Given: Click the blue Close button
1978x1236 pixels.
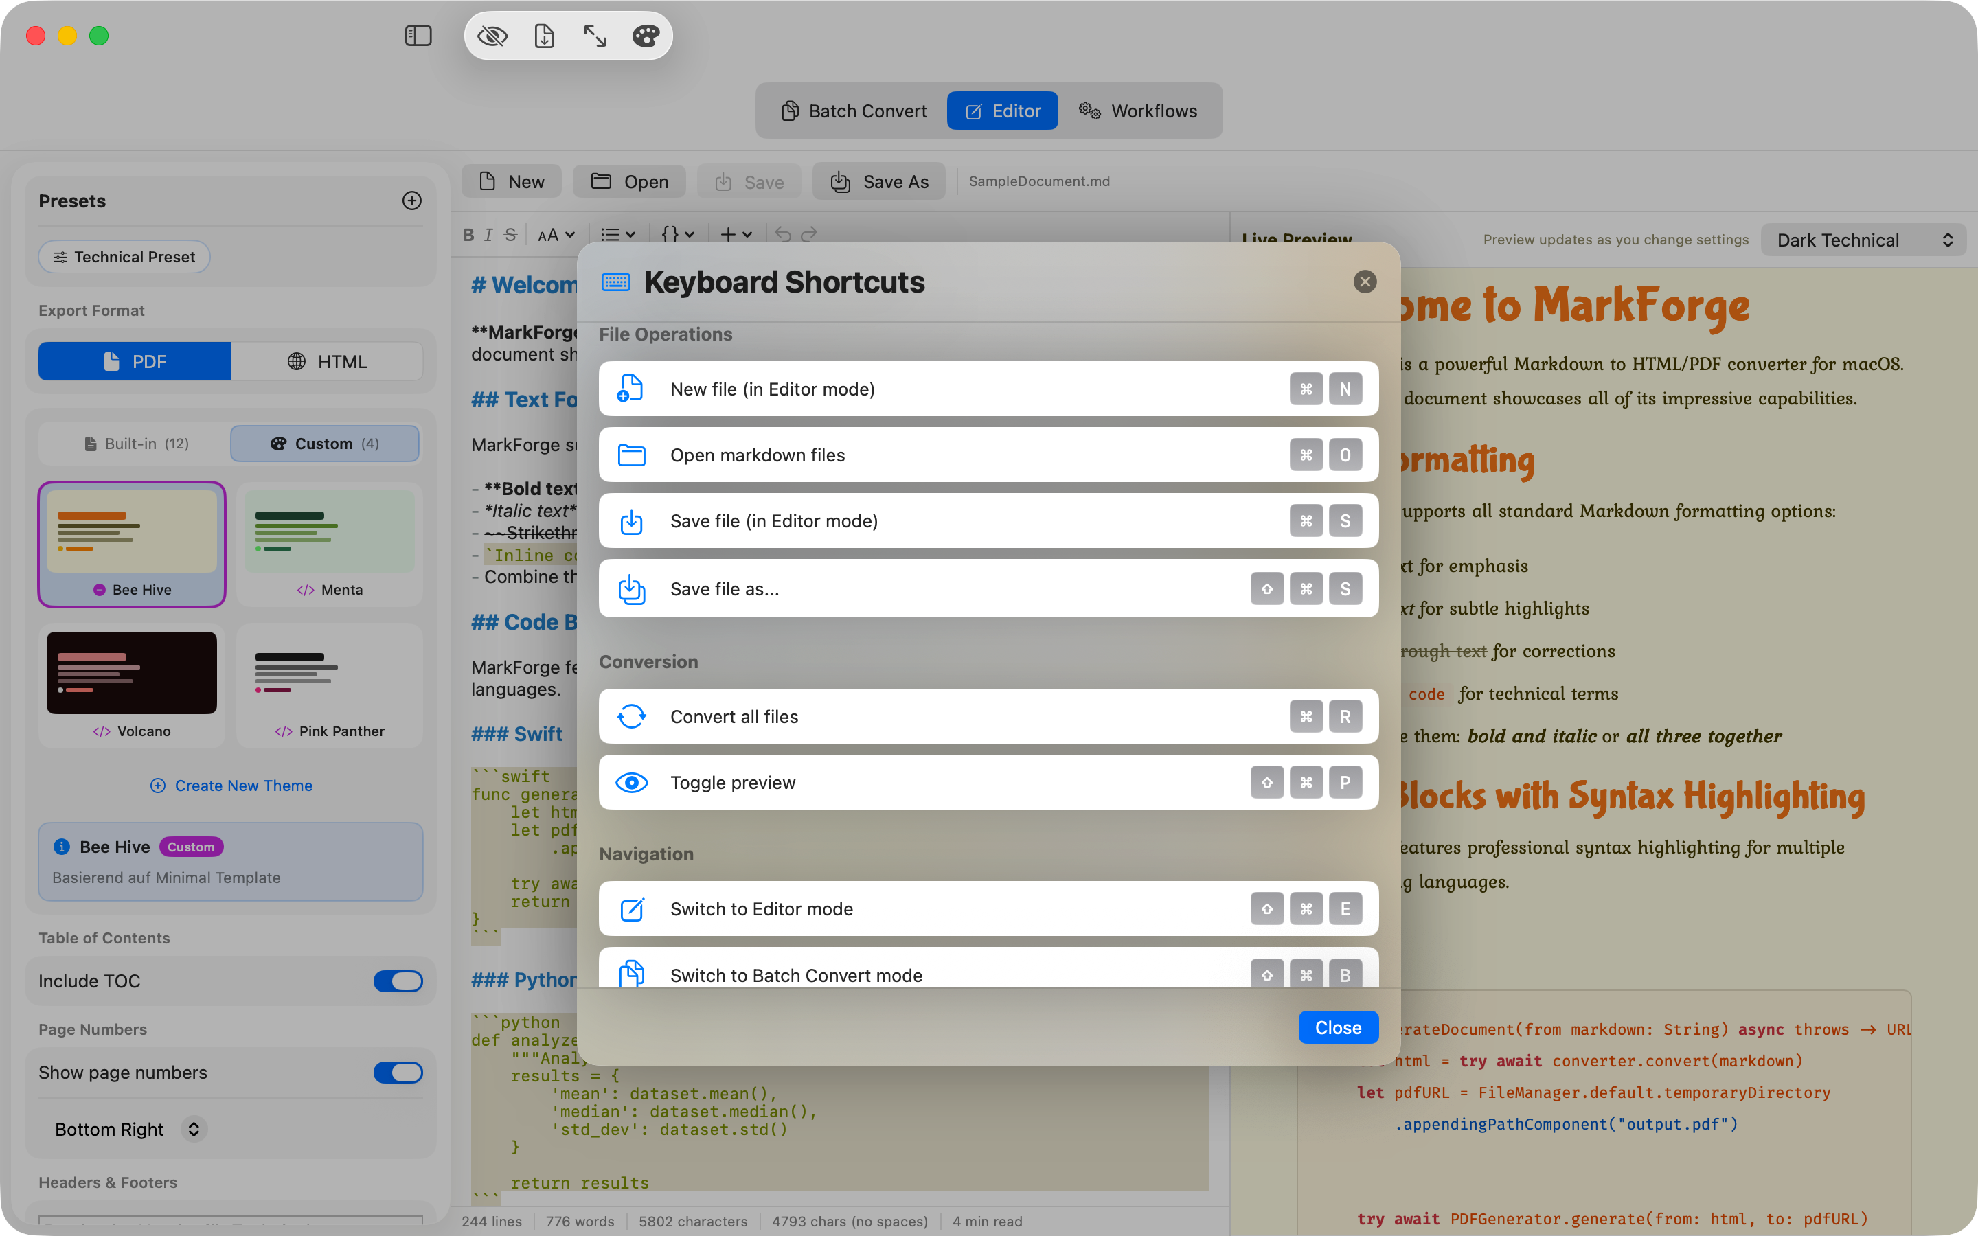Looking at the screenshot, I should (x=1338, y=1027).
